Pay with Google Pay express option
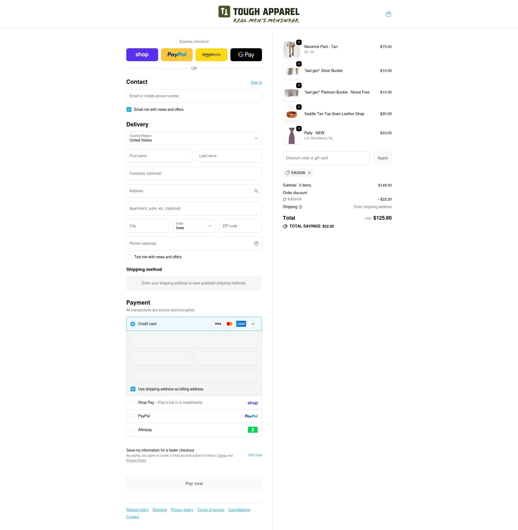The height and width of the screenshot is (530, 518). 246,54
